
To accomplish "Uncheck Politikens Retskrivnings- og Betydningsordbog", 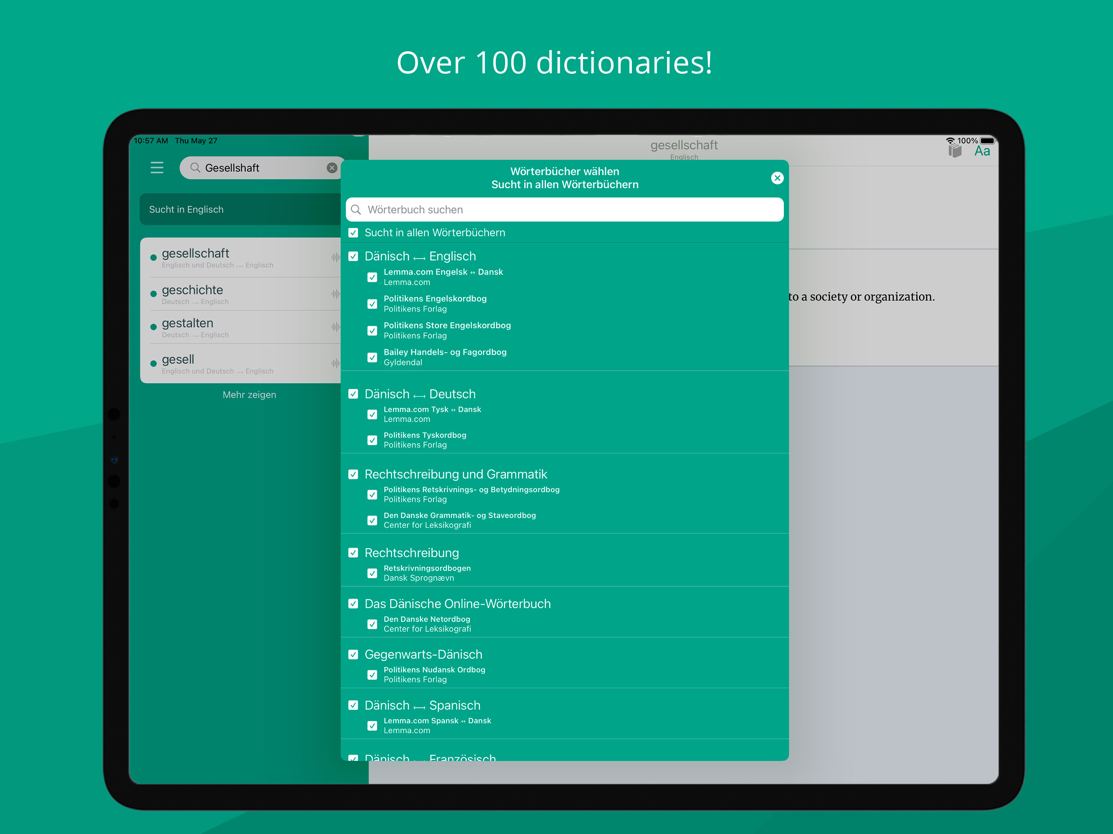I will click(x=372, y=494).
